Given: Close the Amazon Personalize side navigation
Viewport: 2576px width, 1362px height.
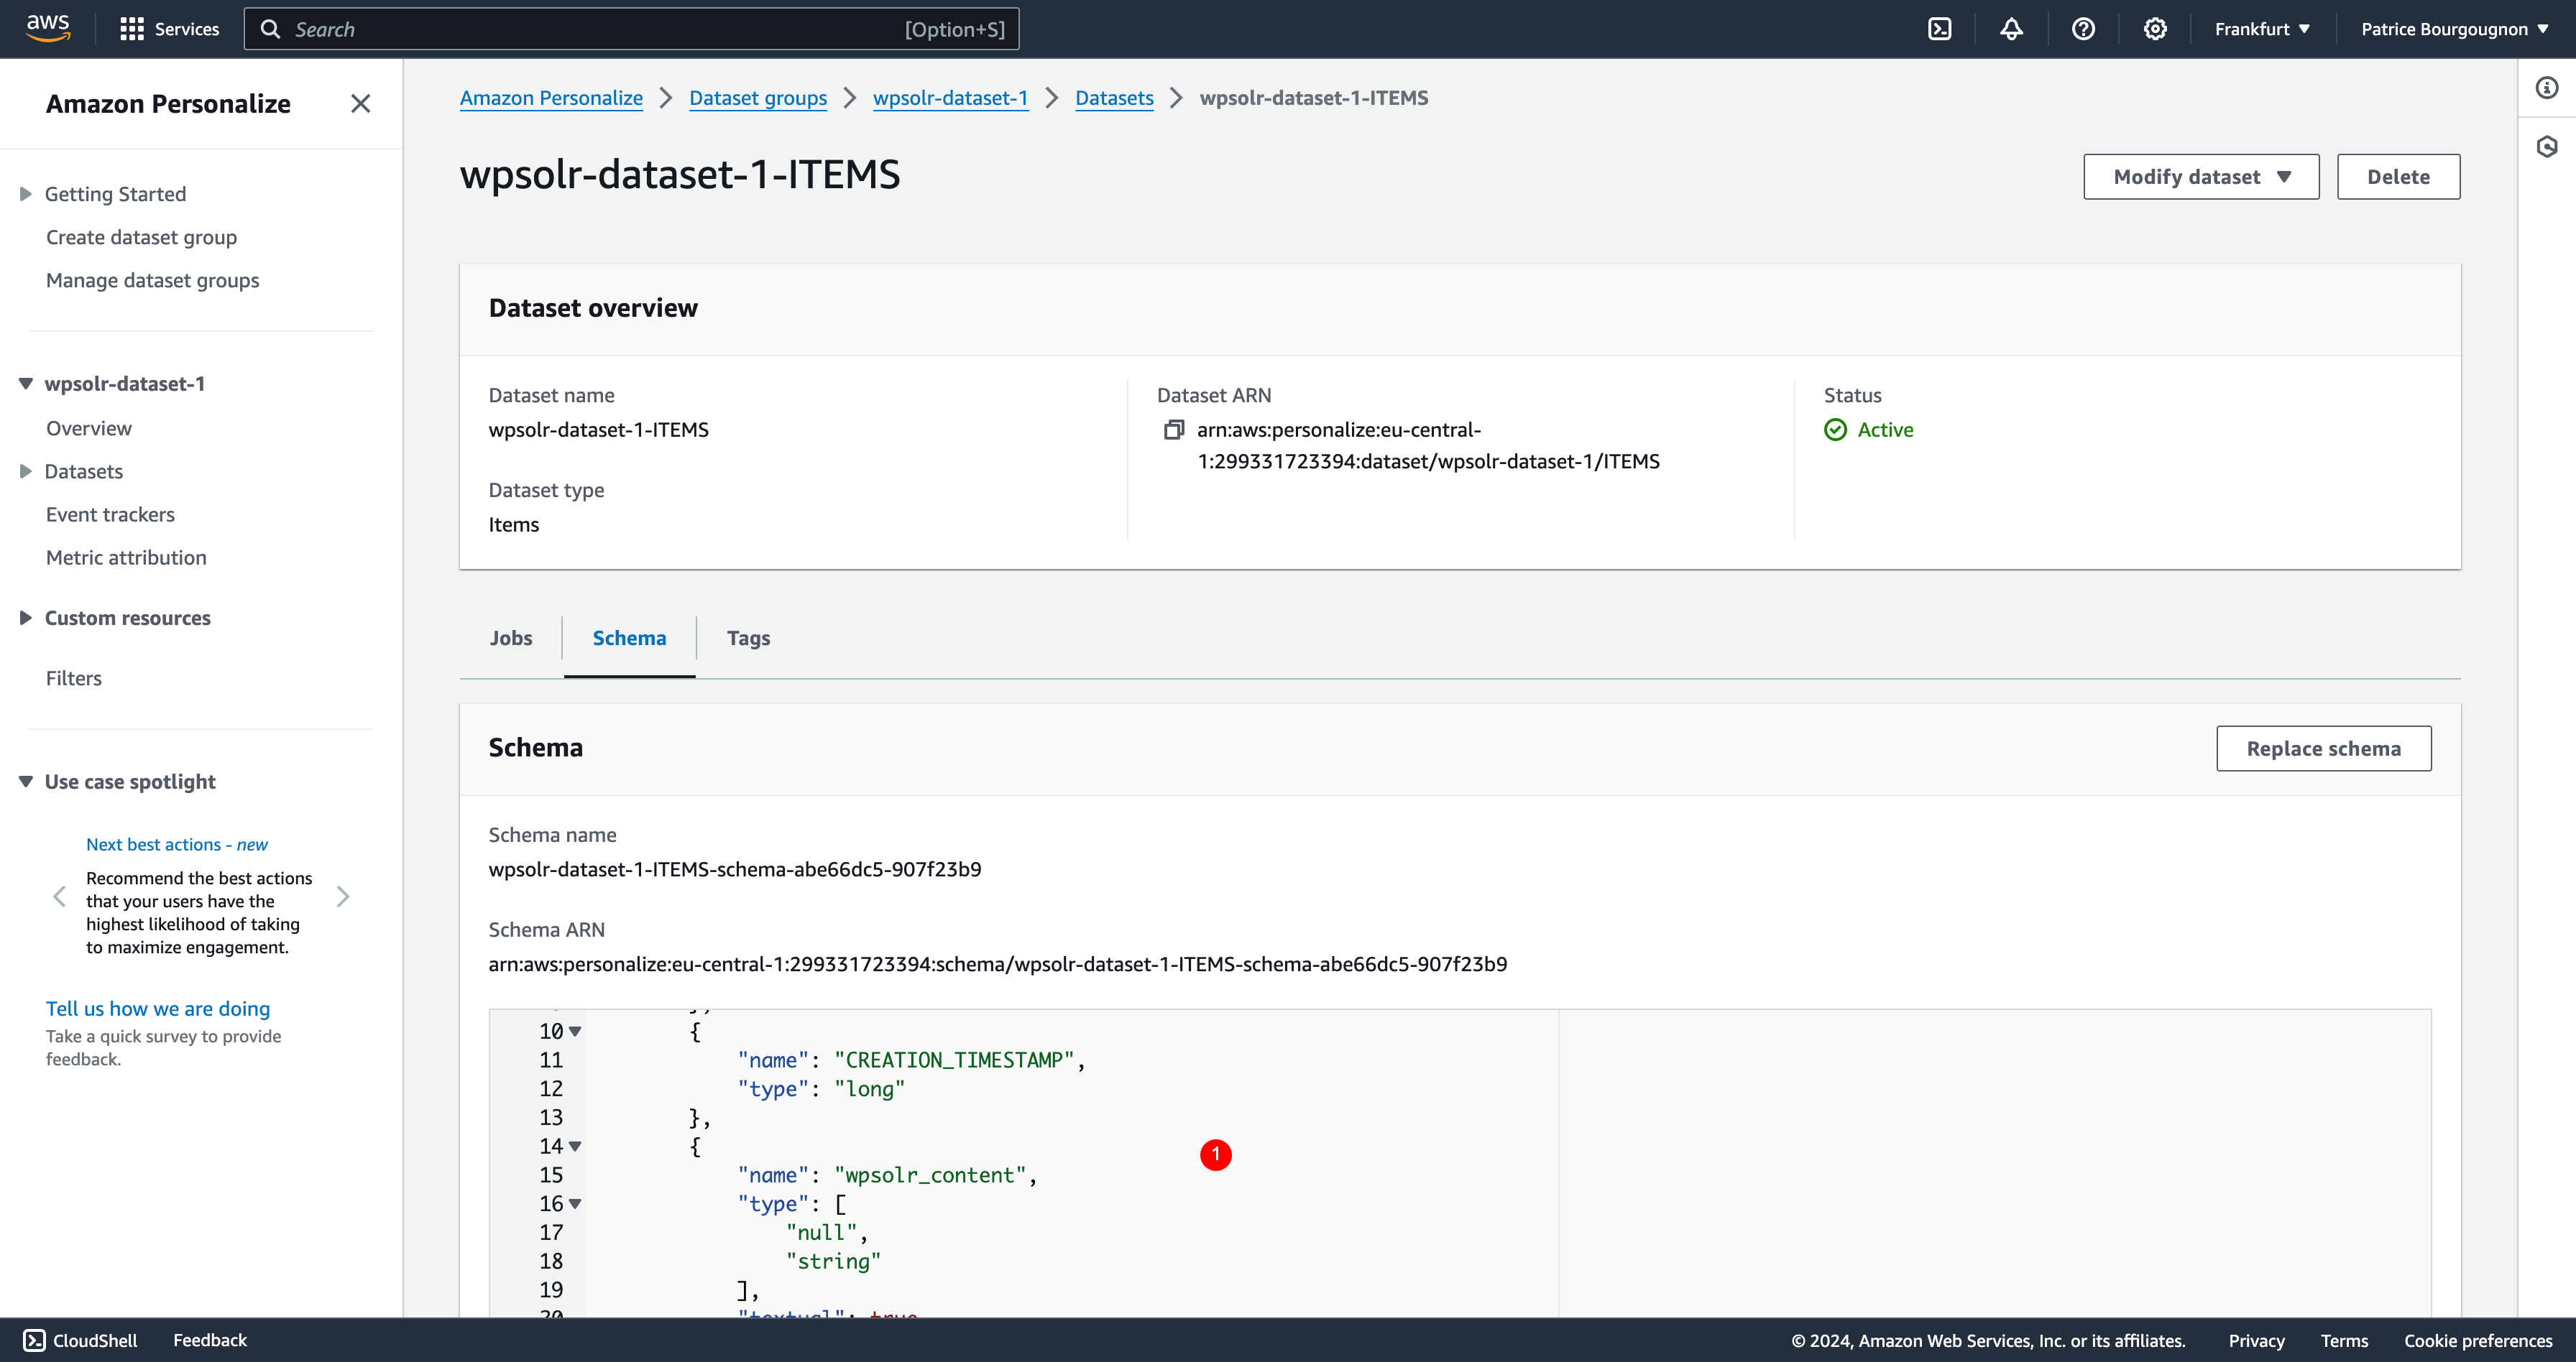Looking at the screenshot, I should (361, 103).
